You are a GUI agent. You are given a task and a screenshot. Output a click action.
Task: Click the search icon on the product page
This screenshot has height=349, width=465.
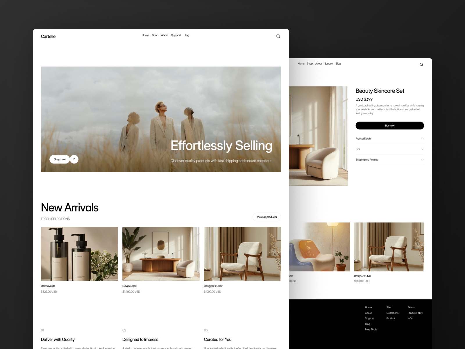pyautogui.click(x=421, y=65)
